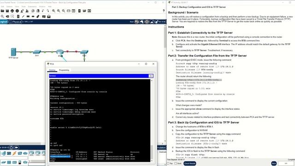Zoom out on the workspace
Image resolution: width=295 pixels, height=166 pixels.
pyautogui.click(x=64, y=11)
